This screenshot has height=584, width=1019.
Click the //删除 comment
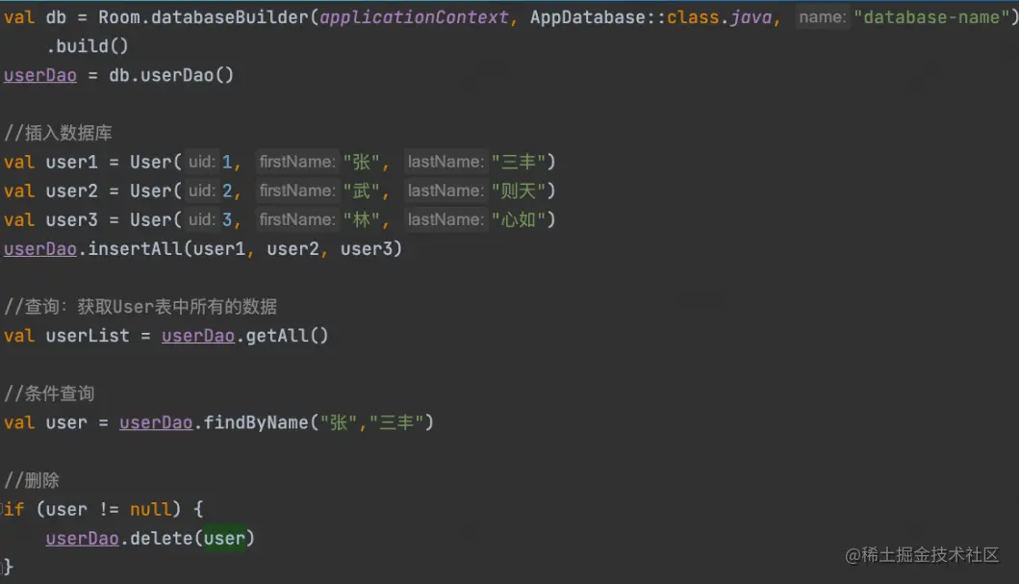(x=32, y=481)
